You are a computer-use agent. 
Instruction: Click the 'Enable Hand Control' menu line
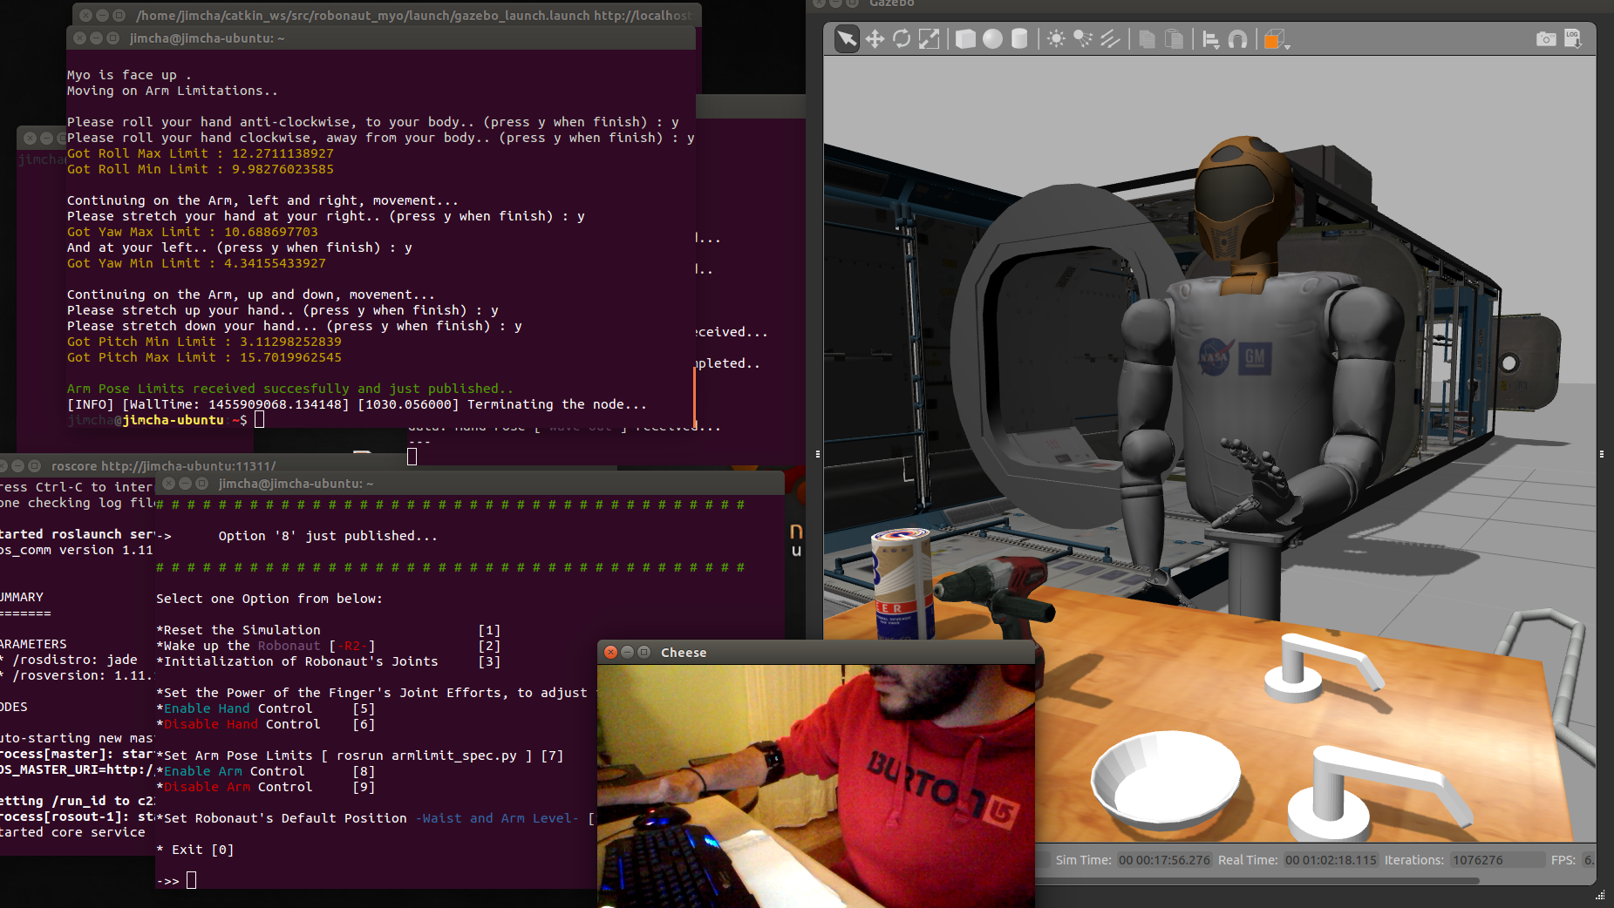266,708
